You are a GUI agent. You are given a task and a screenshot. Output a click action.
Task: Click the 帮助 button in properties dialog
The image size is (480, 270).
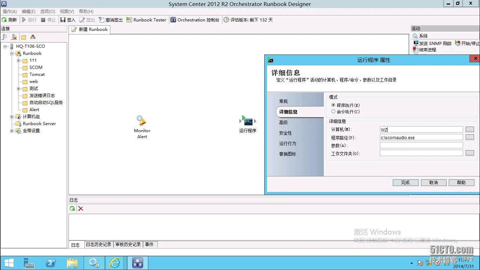[x=461, y=182]
